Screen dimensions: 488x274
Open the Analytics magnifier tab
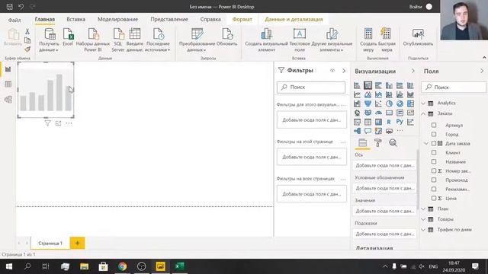pos(393,143)
